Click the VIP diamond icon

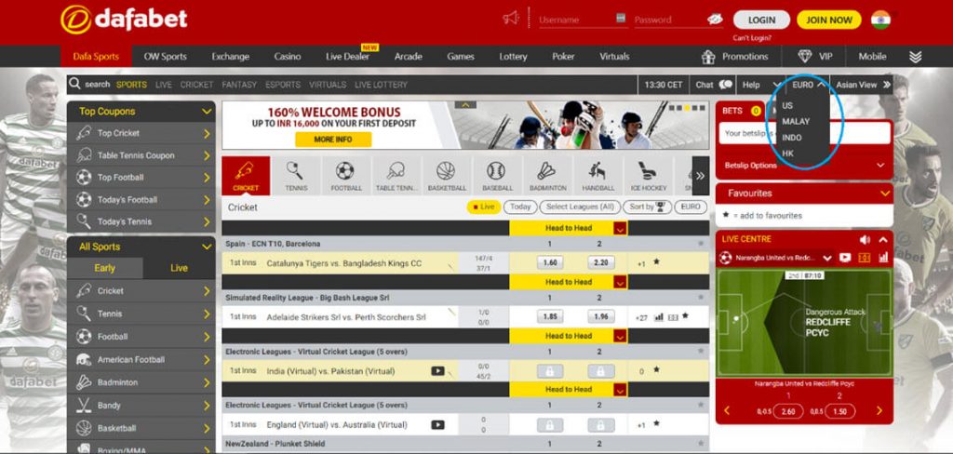[805, 57]
